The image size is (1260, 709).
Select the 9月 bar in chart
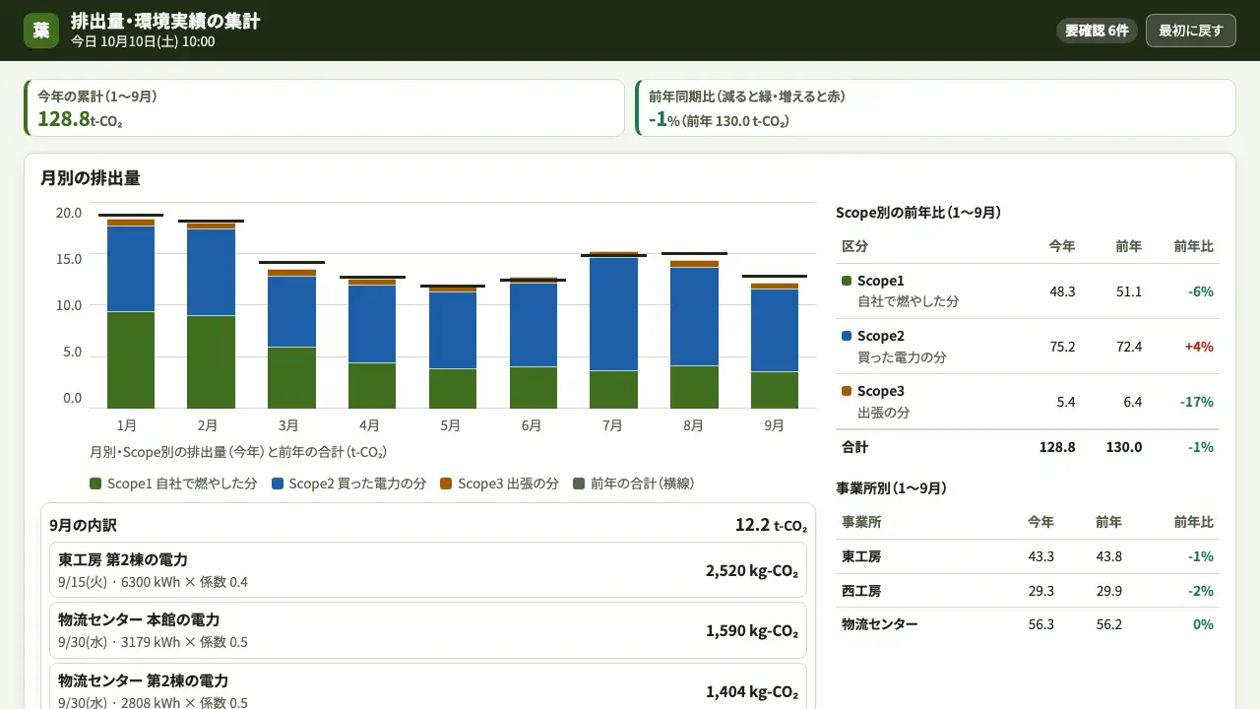[x=775, y=346]
